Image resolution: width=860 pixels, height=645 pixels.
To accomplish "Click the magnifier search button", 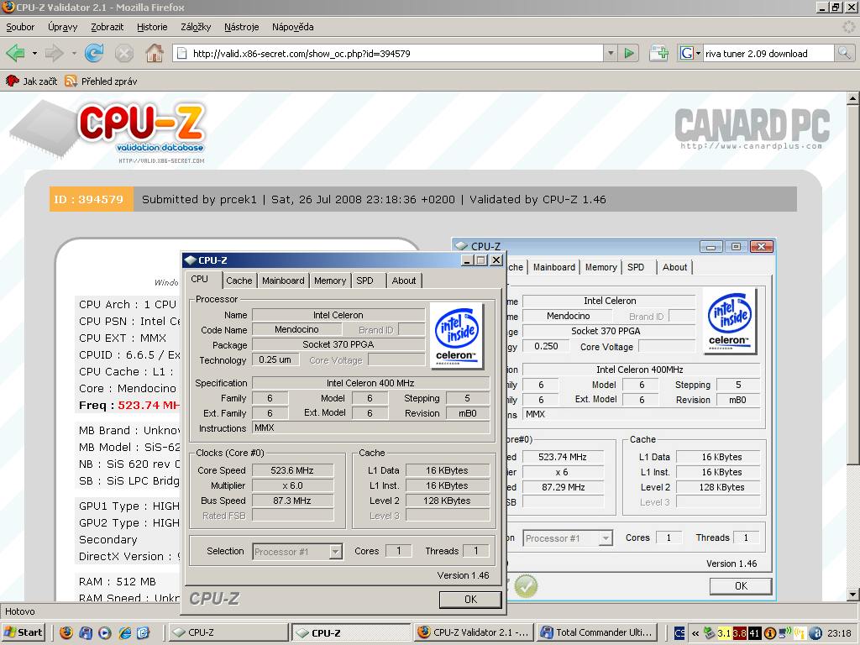I will click(844, 53).
